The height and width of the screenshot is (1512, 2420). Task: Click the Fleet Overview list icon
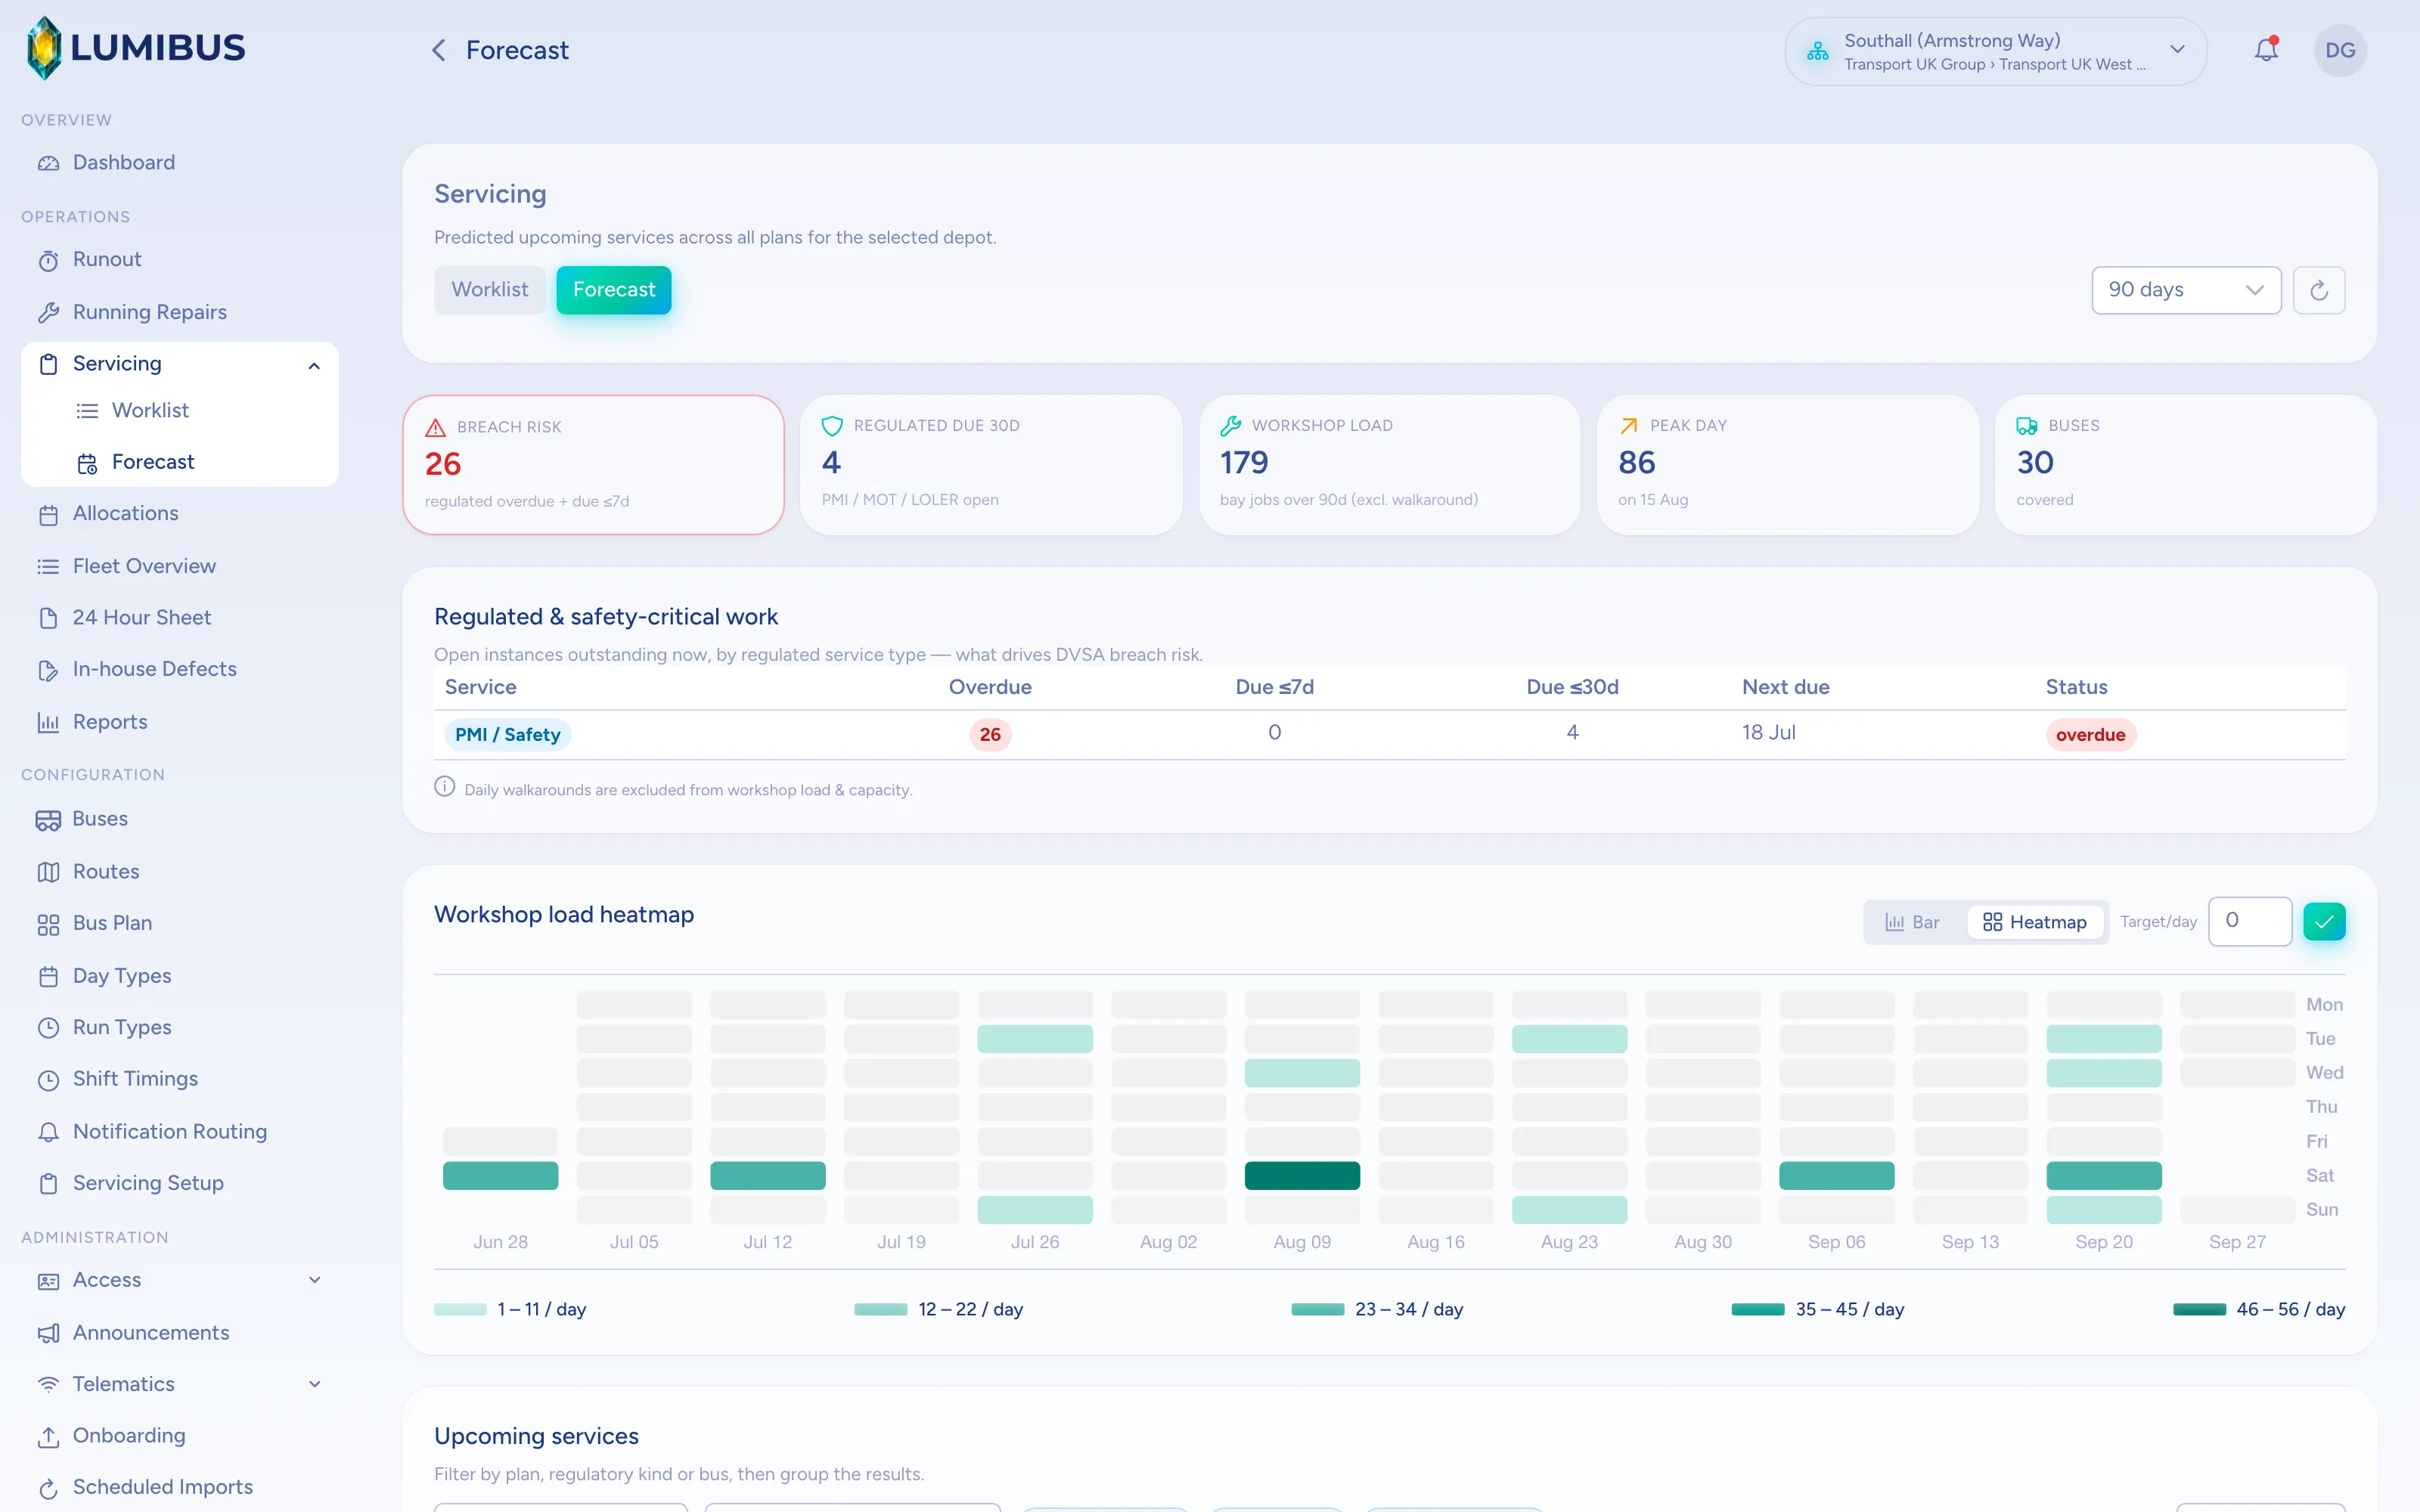pyautogui.click(x=48, y=567)
